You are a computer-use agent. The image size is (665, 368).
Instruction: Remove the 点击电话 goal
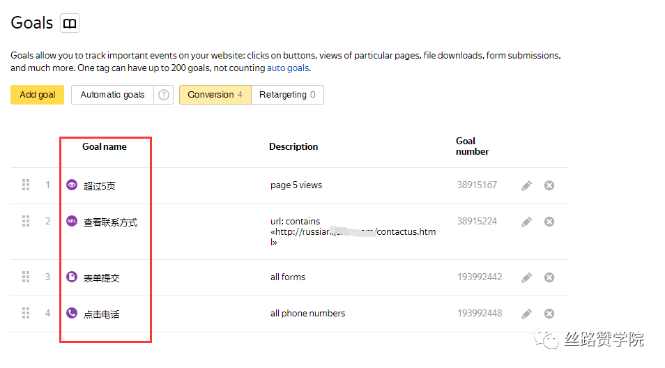pyautogui.click(x=549, y=314)
